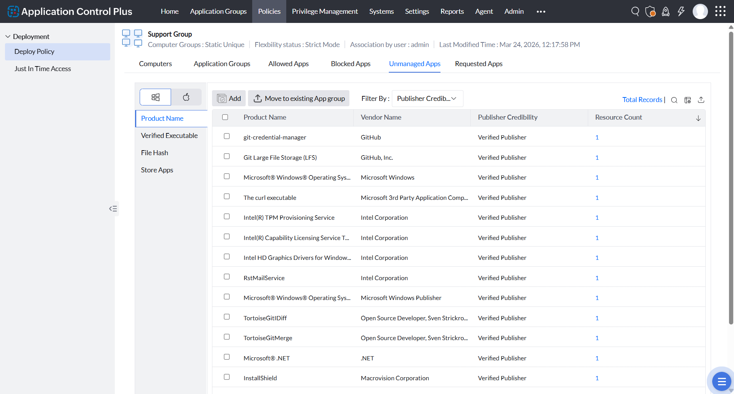Click Move to existing App group button

[299, 99]
